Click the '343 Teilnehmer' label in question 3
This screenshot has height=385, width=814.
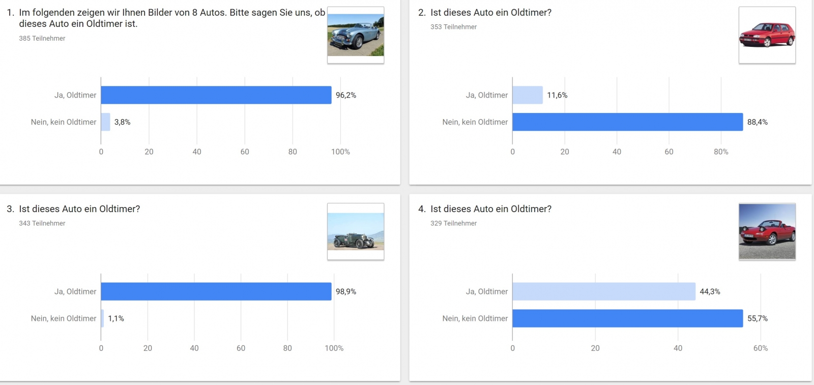click(42, 223)
